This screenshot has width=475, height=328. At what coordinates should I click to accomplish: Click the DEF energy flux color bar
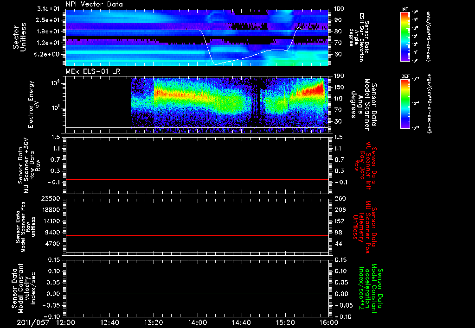[405, 104]
